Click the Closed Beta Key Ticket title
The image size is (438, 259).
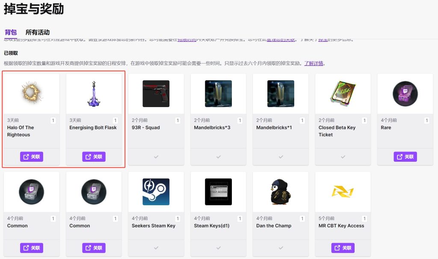[337, 131]
